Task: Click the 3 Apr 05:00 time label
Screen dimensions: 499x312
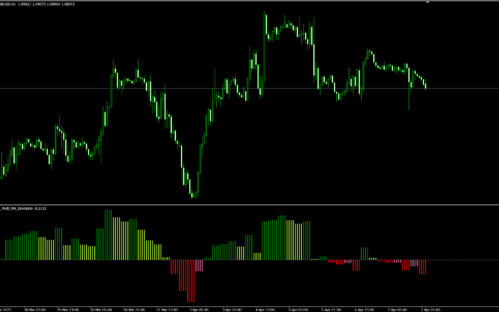Action: point(198,309)
